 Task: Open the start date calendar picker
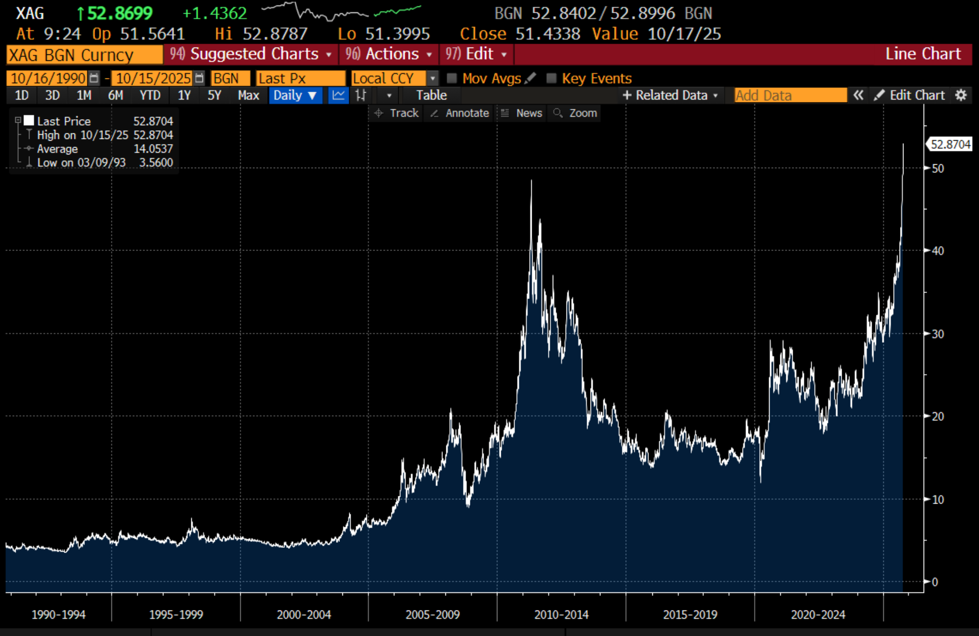(94, 78)
